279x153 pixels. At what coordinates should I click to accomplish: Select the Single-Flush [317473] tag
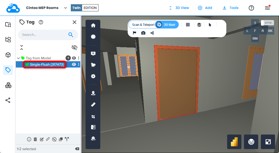47,64
